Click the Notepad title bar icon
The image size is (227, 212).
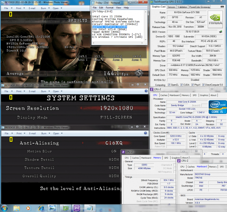coord(93,3)
